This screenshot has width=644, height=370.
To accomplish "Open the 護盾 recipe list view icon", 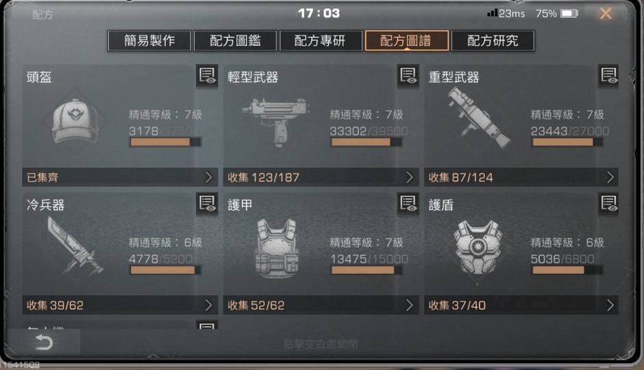I will [x=608, y=203].
